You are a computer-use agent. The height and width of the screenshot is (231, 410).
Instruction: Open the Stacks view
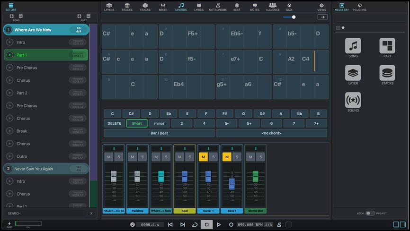click(127, 7)
